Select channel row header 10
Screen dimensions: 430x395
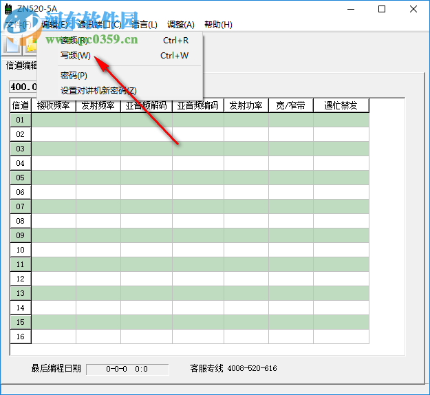coord(21,250)
